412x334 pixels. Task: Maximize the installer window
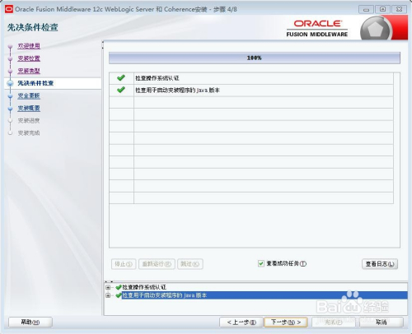click(382, 9)
